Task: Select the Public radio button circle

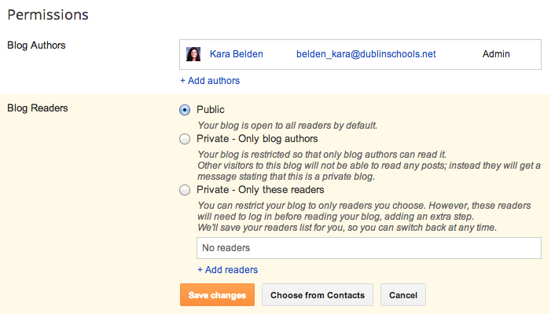Action: coord(185,110)
